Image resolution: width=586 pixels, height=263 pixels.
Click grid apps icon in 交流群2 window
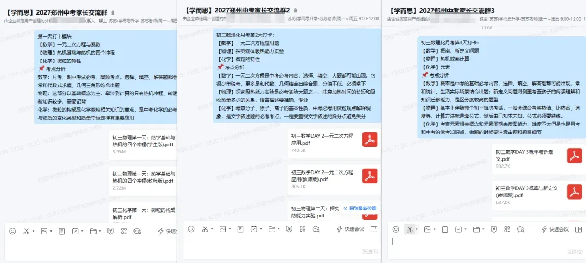303,229
